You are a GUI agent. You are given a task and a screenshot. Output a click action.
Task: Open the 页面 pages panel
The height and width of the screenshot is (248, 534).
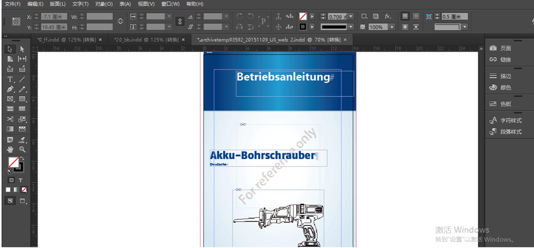click(x=506, y=48)
